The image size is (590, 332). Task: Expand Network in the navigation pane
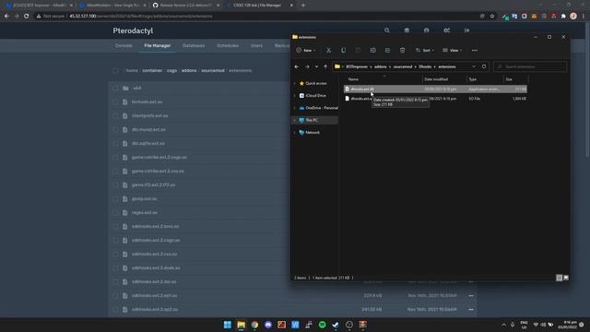tap(295, 133)
